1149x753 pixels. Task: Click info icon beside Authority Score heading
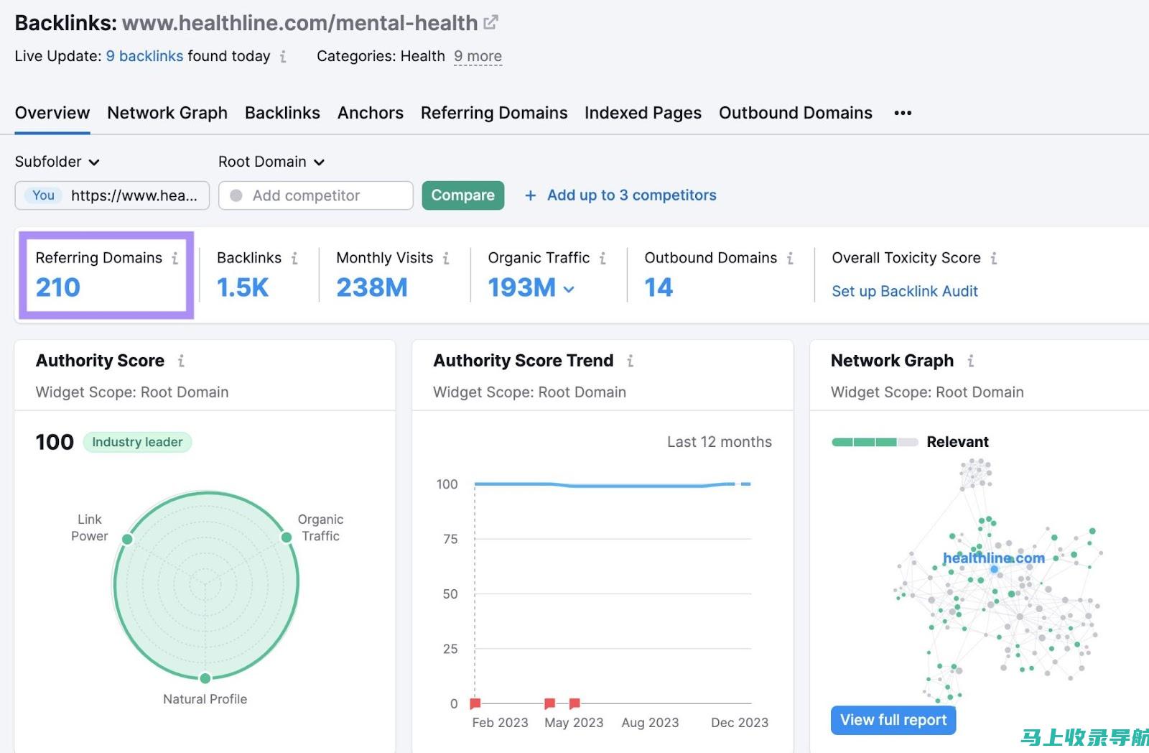click(x=181, y=361)
